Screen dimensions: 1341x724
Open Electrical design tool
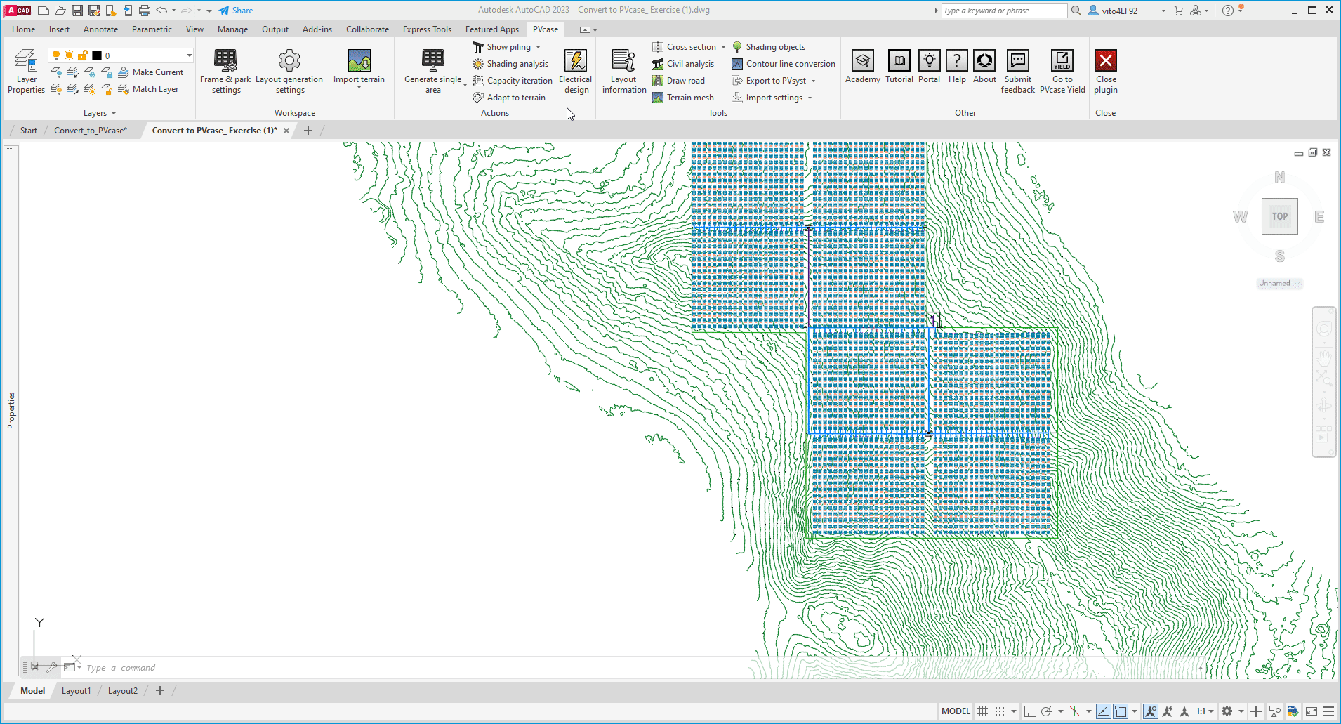(x=576, y=71)
